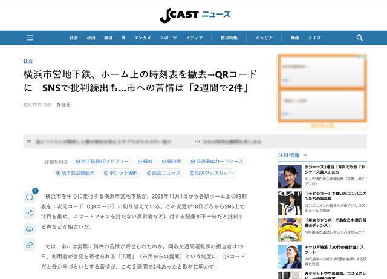The height and width of the screenshot is (279, 387).
Task: Open the キャリア navigation item
Action: coord(264,38)
